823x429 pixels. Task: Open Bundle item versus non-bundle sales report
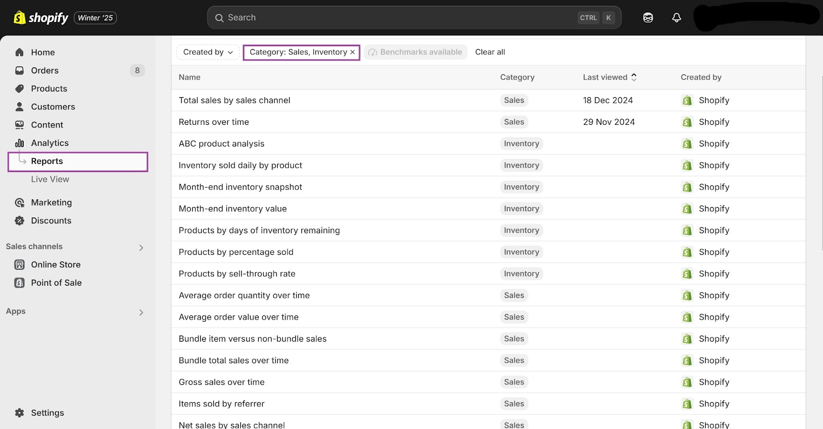click(x=253, y=339)
